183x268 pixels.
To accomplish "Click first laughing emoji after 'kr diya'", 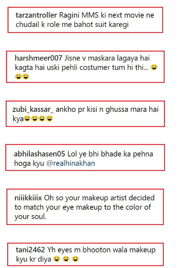I will pos(57,259).
